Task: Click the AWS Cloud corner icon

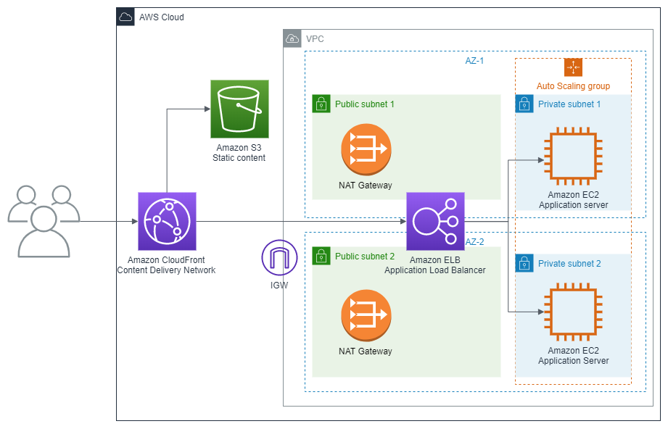Action: (125, 17)
